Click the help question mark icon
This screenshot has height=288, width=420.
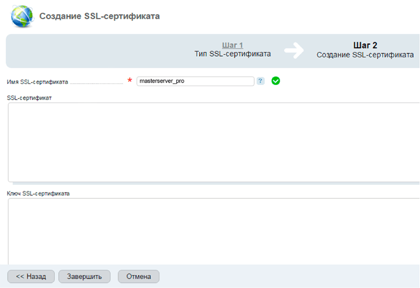coord(260,81)
